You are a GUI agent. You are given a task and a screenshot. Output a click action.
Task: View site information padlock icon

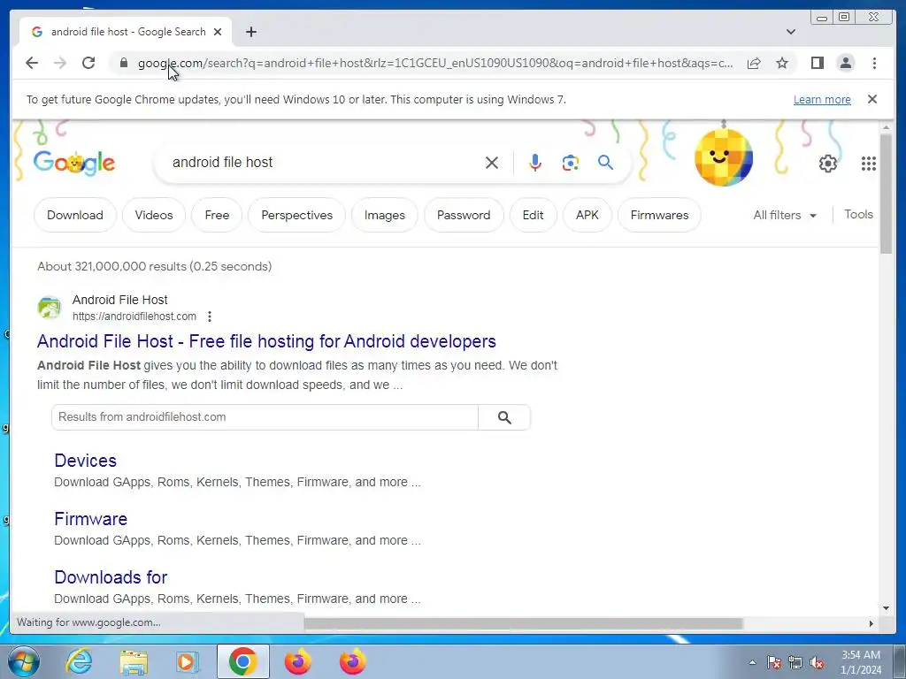click(x=124, y=63)
